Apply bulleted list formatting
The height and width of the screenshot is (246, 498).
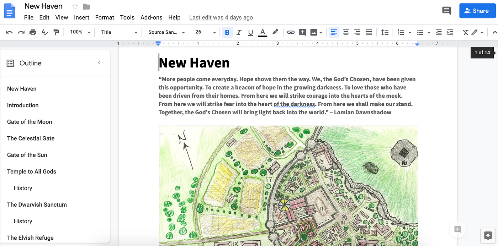[420, 32]
